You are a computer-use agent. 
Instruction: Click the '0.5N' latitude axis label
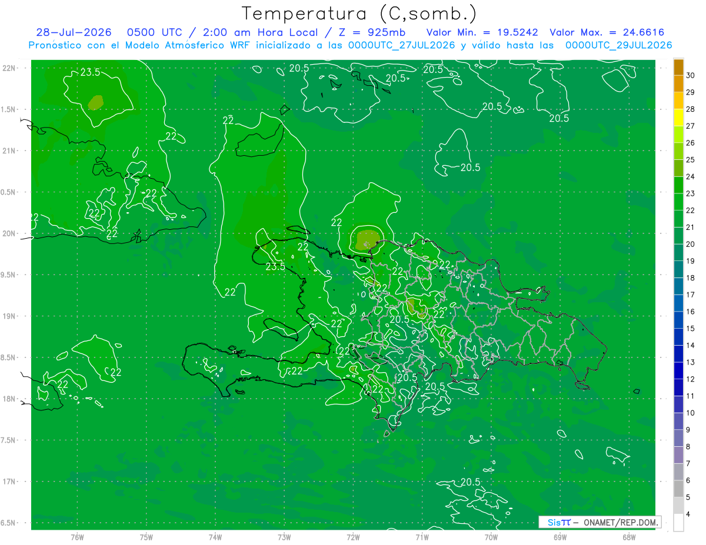(9, 192)
